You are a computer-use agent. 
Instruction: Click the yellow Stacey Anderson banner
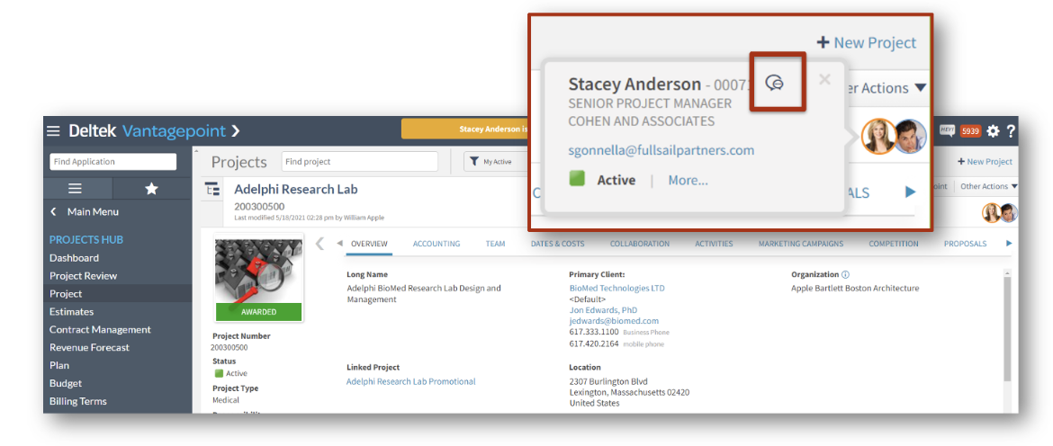pyautogui.click(x=464, y=129)
